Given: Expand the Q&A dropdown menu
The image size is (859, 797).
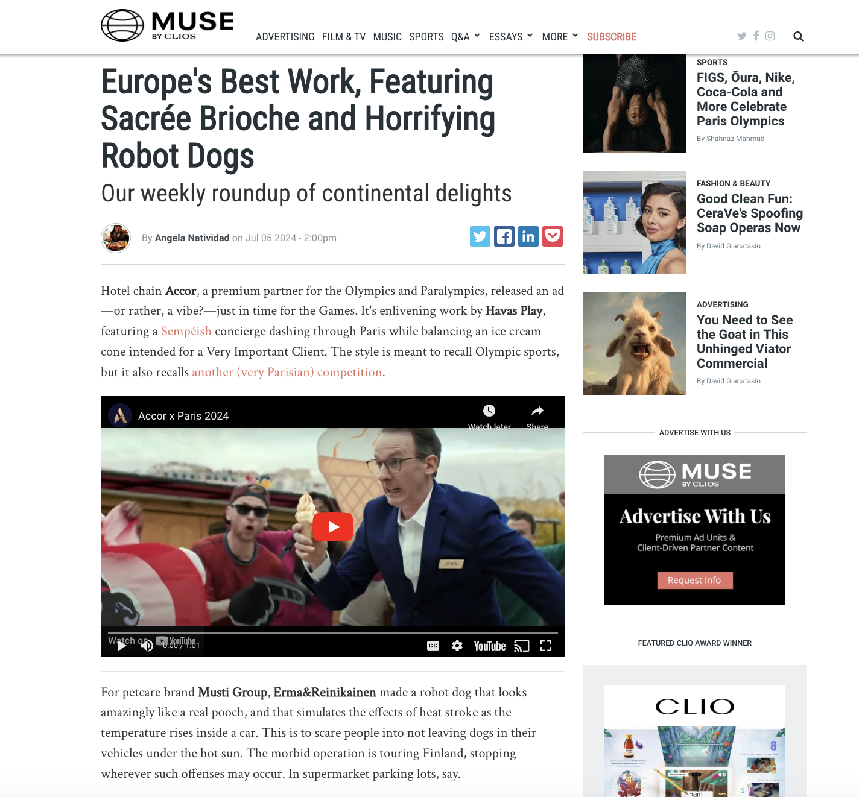Looking at the screenshot, I should coord(465,37).
